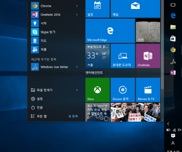Click the tile scrollbar down arrow
The width and height of the screenshot is (182, 152).
(162, 120)
